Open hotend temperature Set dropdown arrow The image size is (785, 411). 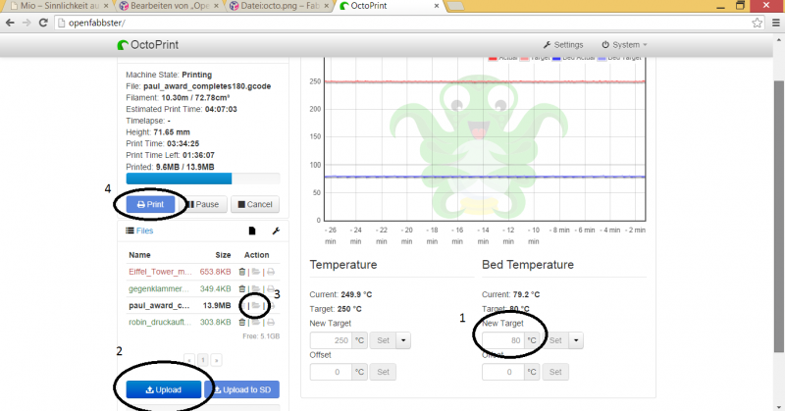404,339
